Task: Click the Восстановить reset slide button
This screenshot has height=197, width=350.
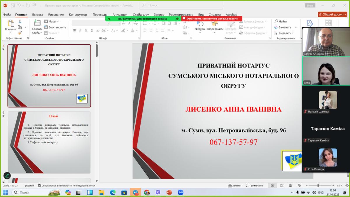Action: (55, 27)
